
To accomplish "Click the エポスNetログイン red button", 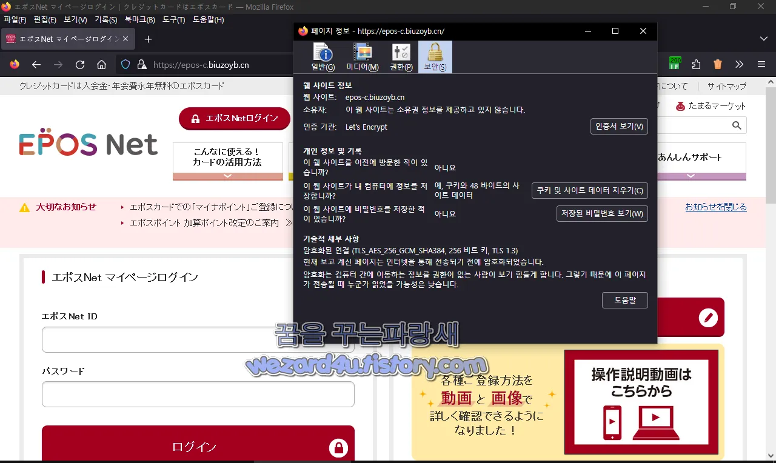I will 235,119.
